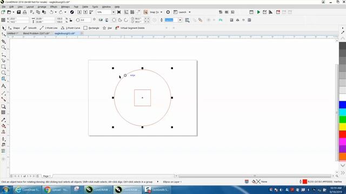
Task: Select the Crop tool in the toolbox
Action: point(3,41)
